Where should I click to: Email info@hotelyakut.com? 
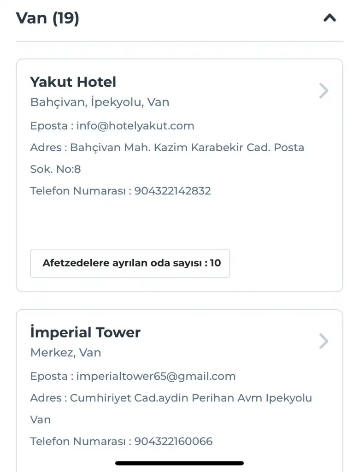[135, 126]
